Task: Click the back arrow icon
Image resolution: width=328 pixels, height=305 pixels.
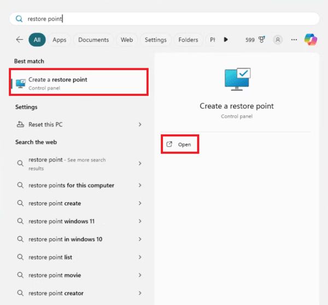Action: point(20,39)
